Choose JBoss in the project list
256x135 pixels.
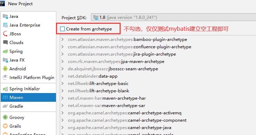[x=28, y=34]
